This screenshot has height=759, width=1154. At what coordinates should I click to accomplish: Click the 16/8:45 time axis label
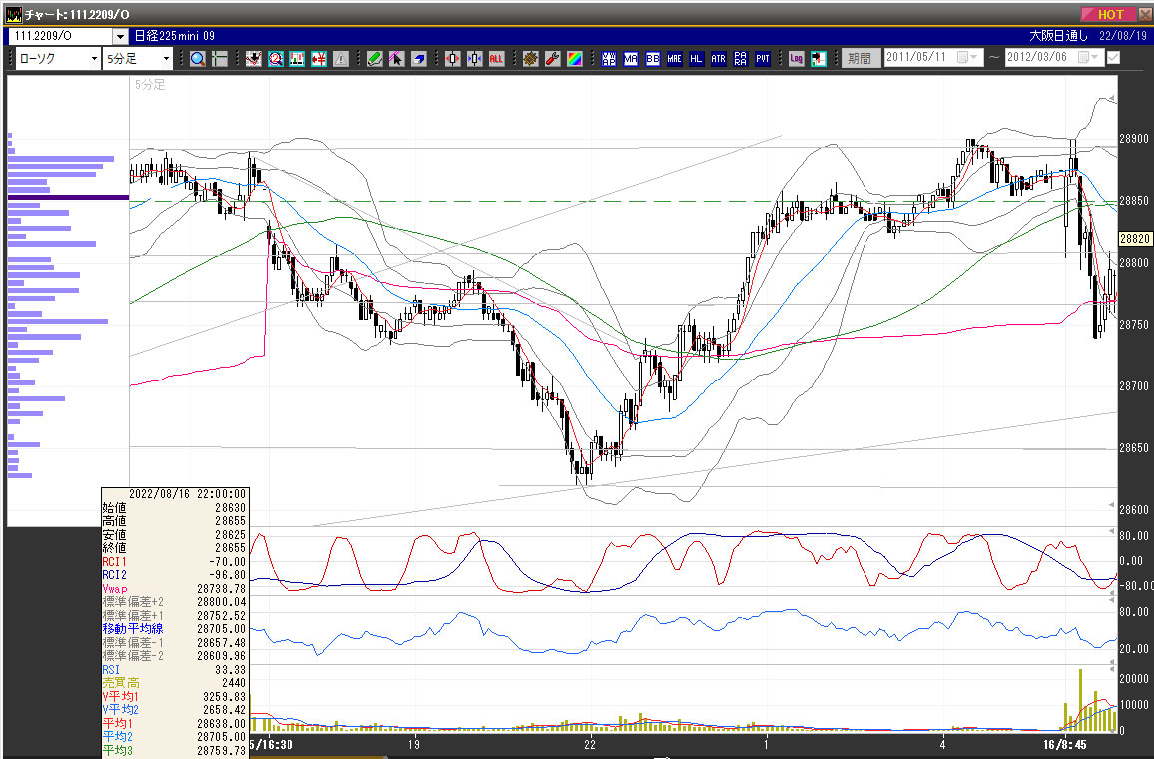point(1064,745)
